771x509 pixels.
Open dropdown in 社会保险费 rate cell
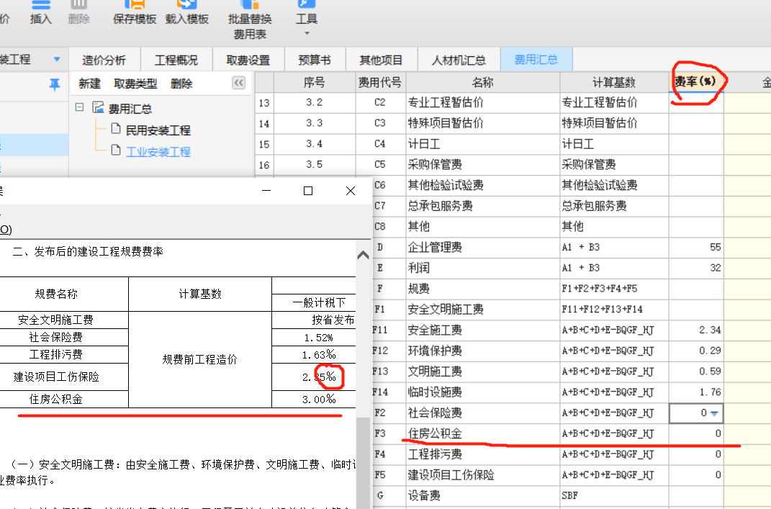point(714,413)
